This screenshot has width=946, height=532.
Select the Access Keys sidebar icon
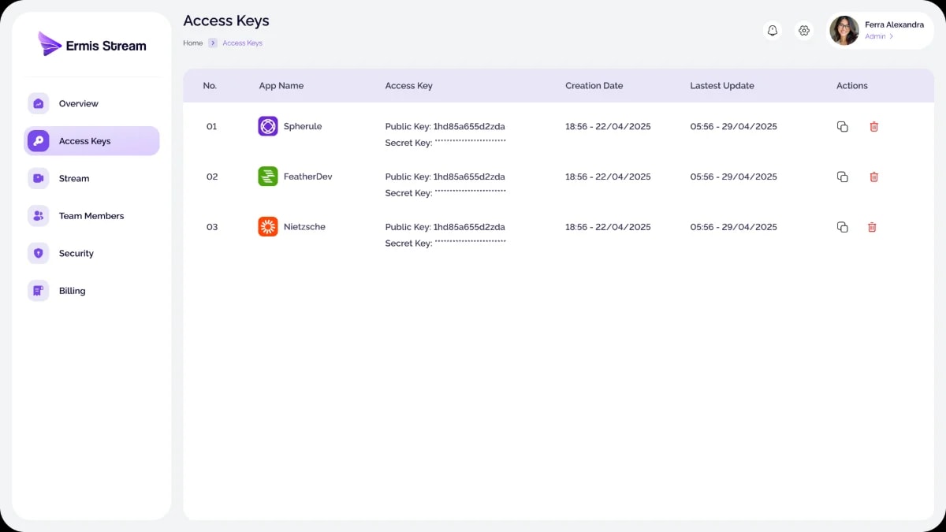click(38, 141)
